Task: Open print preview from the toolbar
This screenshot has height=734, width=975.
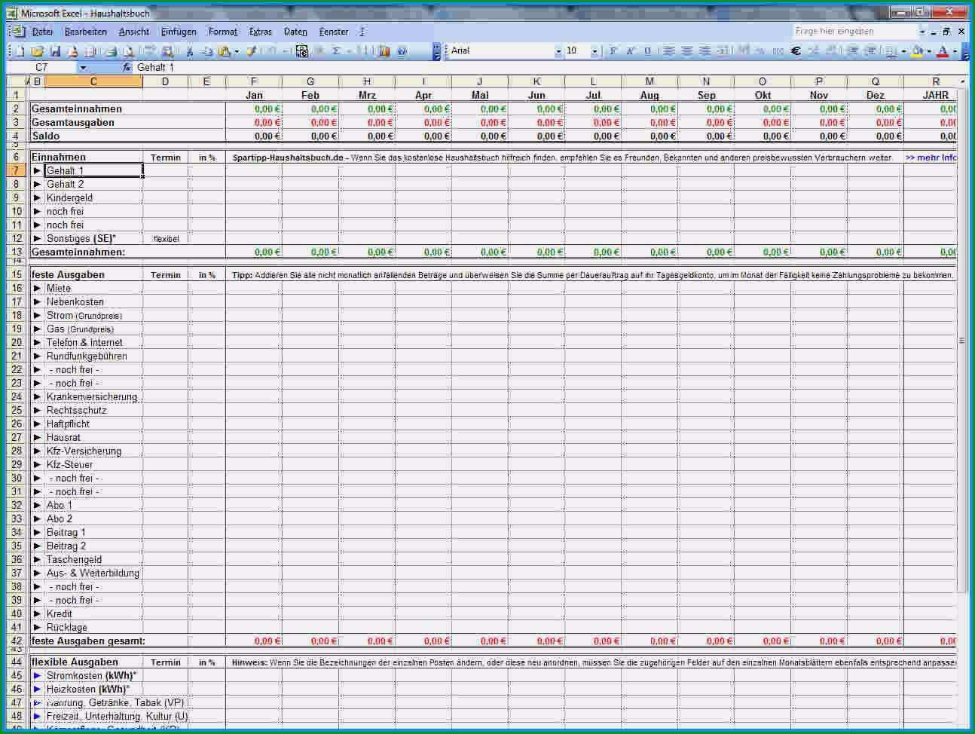Action: tap(127, 51)
